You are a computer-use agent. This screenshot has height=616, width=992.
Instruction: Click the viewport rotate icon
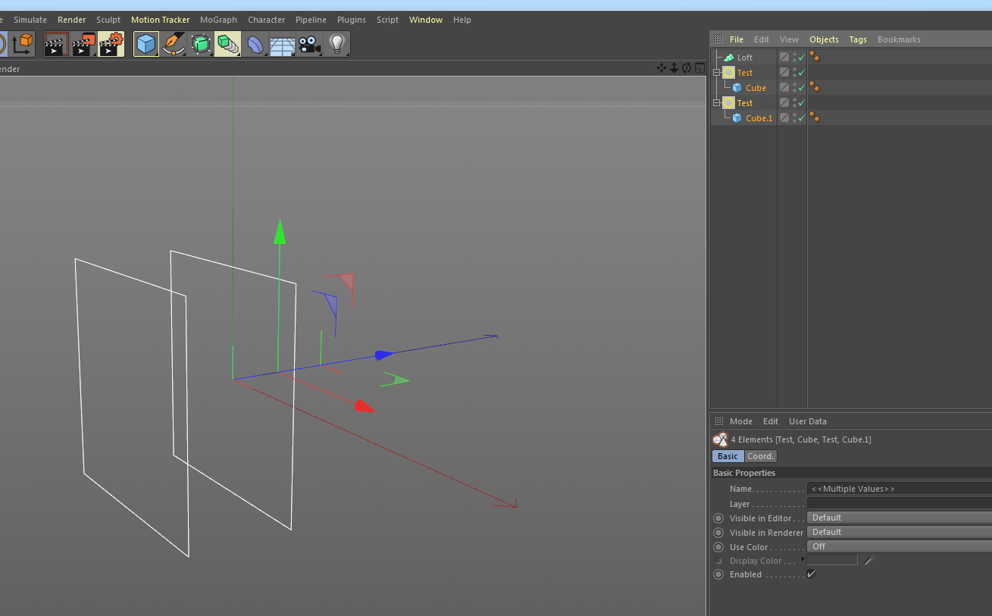(x=687, y=68)
